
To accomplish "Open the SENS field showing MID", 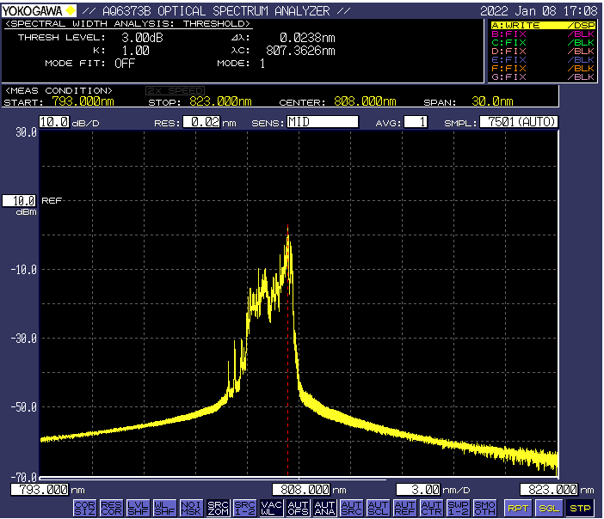I will pos(322,122).
